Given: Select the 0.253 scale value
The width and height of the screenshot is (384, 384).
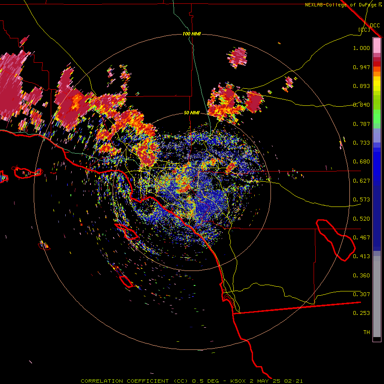Looking at the screenshot, I should point(361,313).
